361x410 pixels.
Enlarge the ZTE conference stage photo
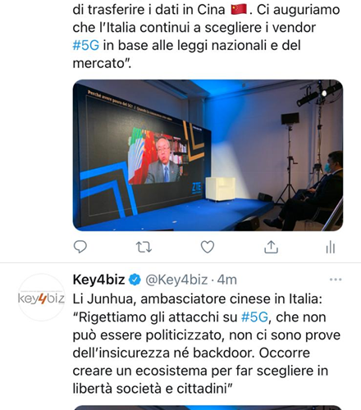tap(208, 155)
